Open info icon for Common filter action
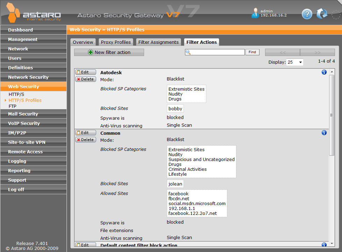342x252 pixels. tap(324, 133)
